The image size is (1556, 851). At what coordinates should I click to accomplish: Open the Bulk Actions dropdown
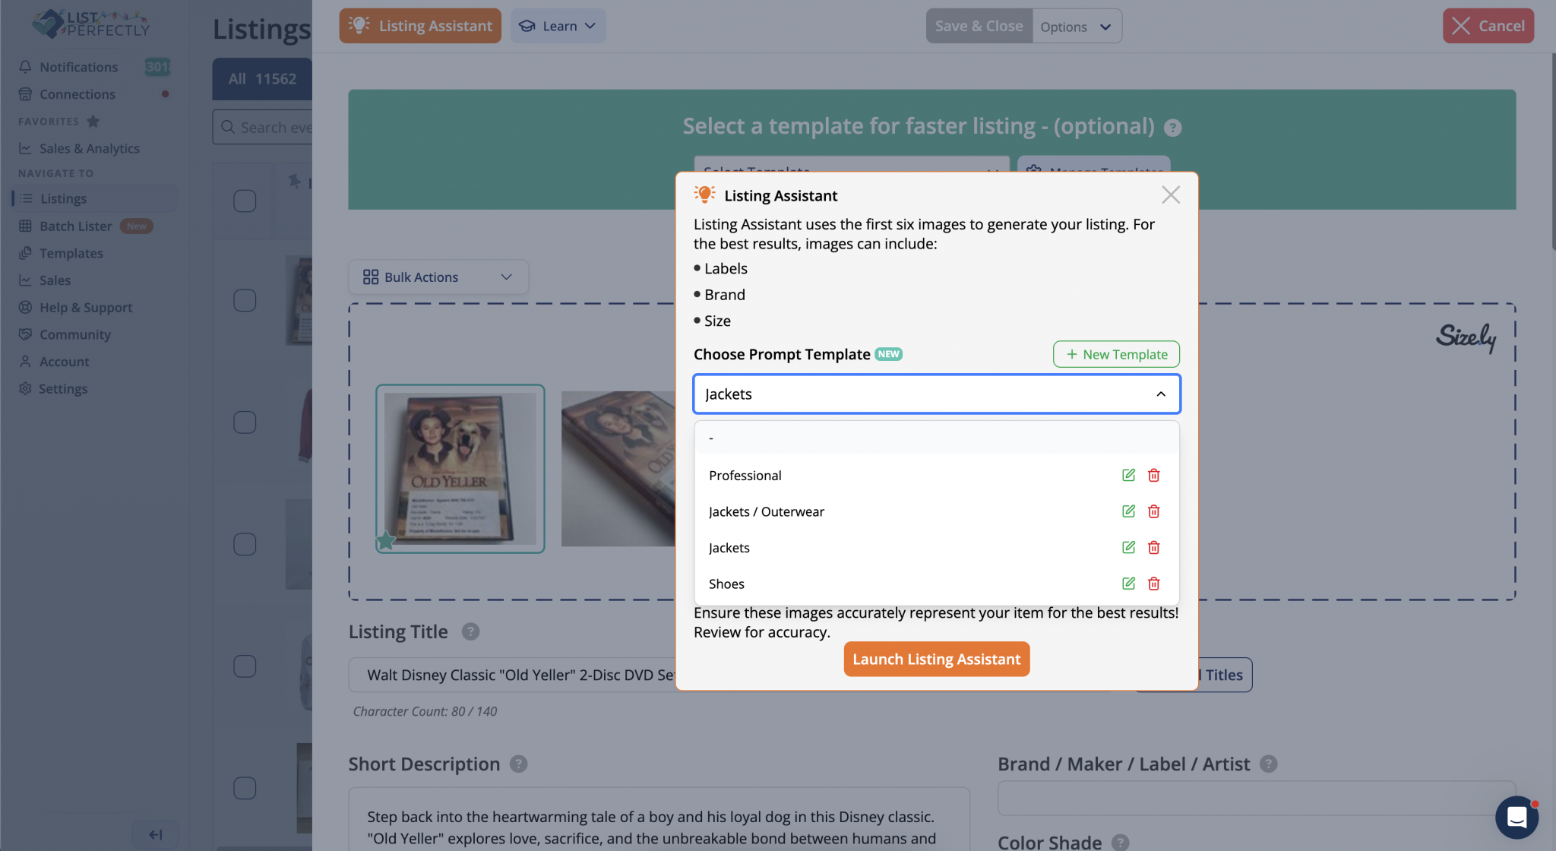[x=438, y=277]
